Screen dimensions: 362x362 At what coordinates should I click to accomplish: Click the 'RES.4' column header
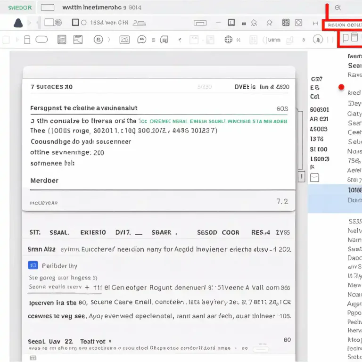[261, 232]
